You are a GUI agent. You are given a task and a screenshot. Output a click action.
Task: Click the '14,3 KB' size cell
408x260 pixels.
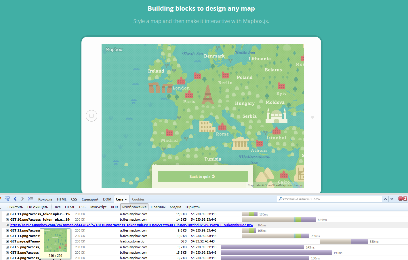coord(181,219)
